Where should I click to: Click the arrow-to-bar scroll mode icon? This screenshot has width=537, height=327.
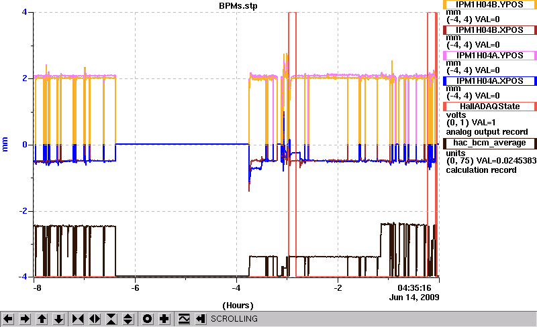click(x=201, y=319)
